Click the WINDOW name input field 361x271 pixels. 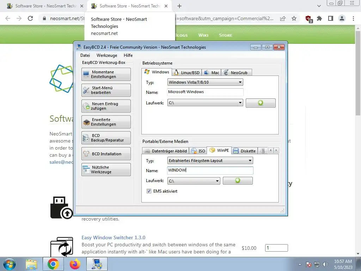tap(210, 170)
